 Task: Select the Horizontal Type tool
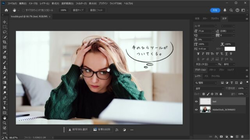(5, 103)
